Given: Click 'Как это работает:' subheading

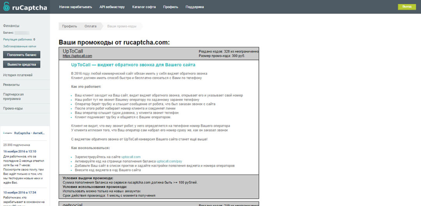Looking at the screenshot, I should click(86, 87).
